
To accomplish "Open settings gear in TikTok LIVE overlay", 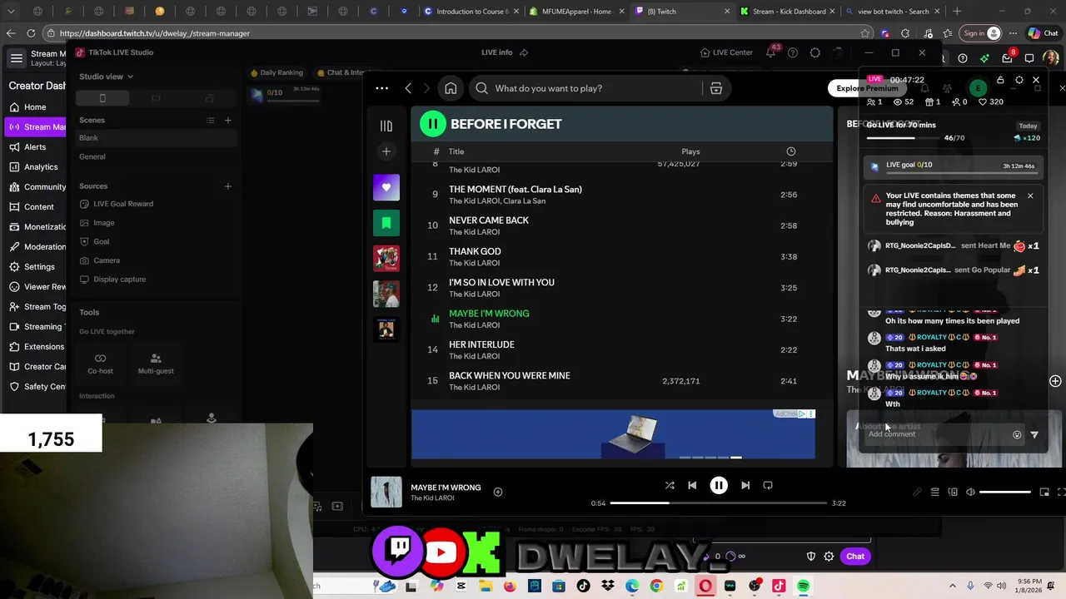I will tap(1019, 80).
